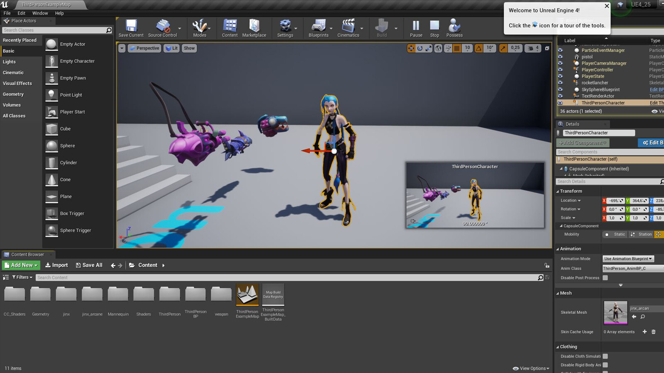Toggle scale snapping in viewport
This screenshot has width=664, height=373.
pyautogui.click(x=503, y=48)
